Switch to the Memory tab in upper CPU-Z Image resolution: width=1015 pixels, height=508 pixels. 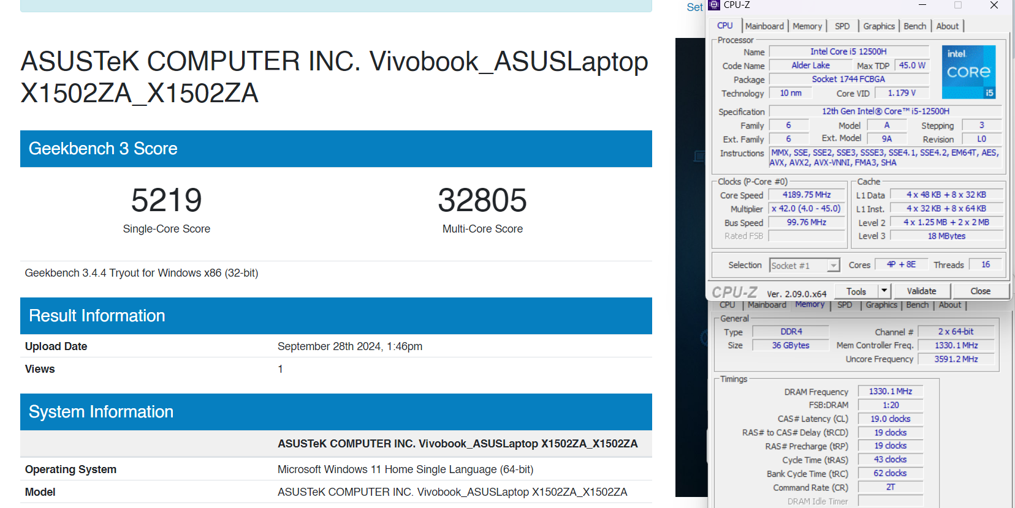807,26
